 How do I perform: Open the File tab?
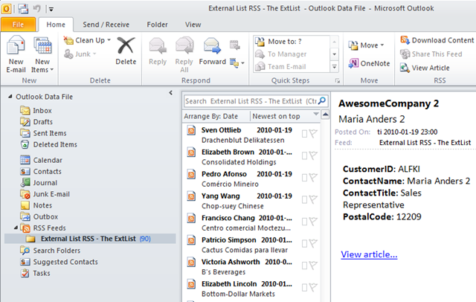(18, 25)
